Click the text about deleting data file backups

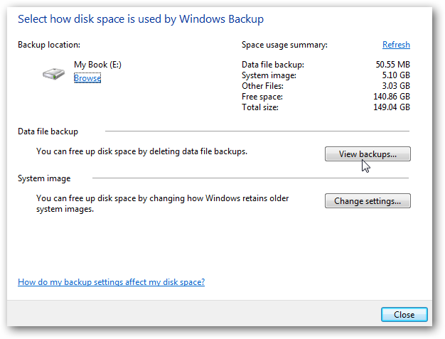pos(141,151)
